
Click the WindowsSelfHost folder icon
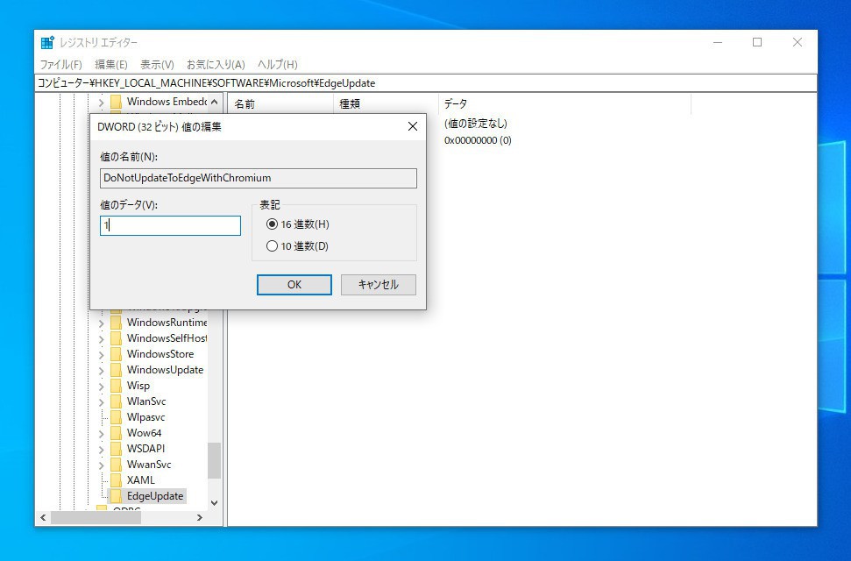[116, 337]
